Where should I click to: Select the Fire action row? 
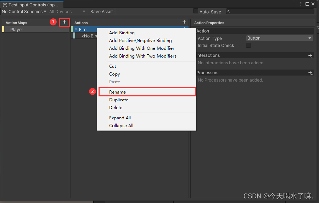(84, 30)
